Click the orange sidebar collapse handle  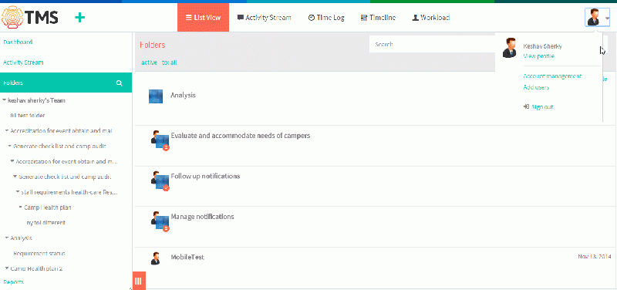click(138, 281)
